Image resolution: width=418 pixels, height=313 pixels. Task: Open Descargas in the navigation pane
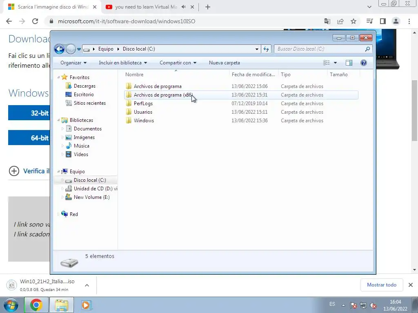(84, 86)
